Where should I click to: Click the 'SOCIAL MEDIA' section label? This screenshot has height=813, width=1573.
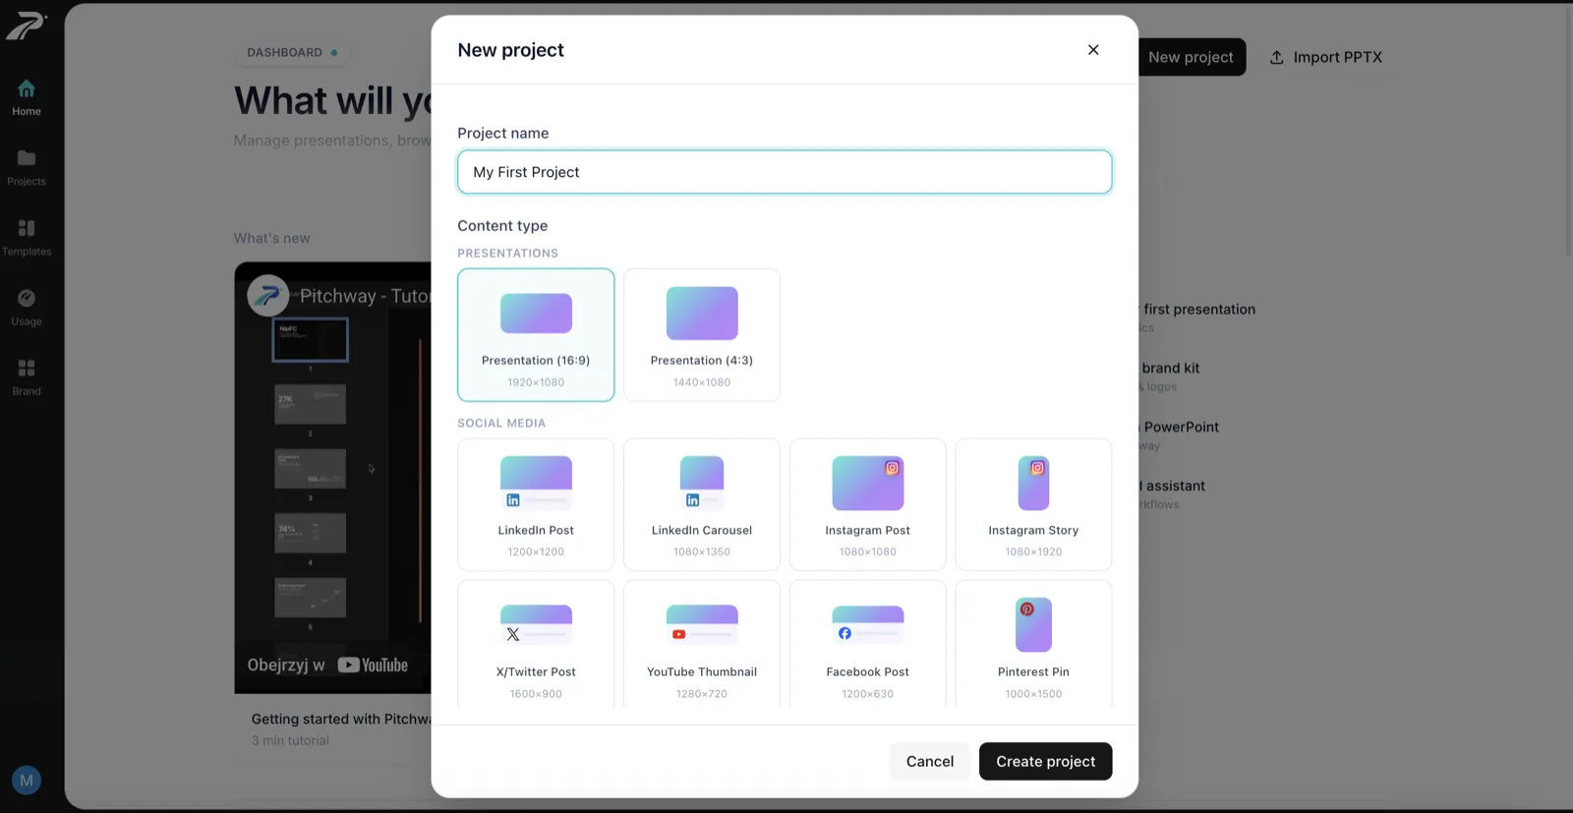[501, 424]
